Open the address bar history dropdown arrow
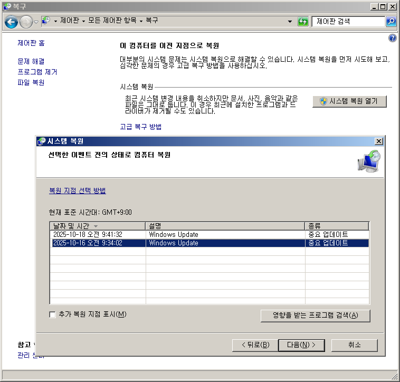Viewport: 400px width, 382px height. tap(290, 22)
